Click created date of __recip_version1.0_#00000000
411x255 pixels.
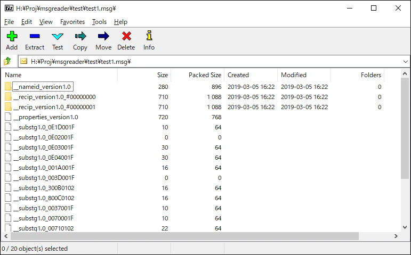click(x=251, y=97)
